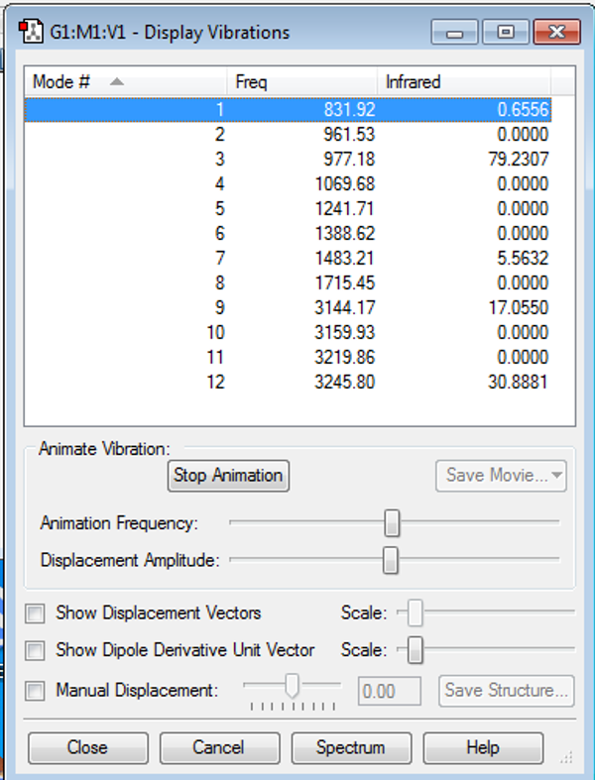Minimize the Display Vibrations window
This screenshot has height=780, width=595.
click(x=454, y=33)
